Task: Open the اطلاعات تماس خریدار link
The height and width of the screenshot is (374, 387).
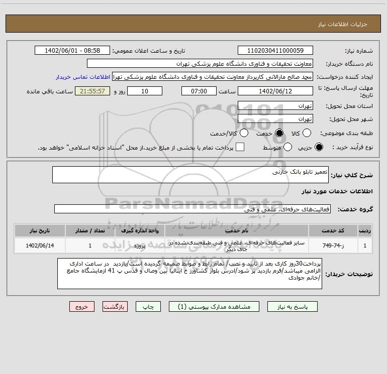Action: click(x=83, y=77)
